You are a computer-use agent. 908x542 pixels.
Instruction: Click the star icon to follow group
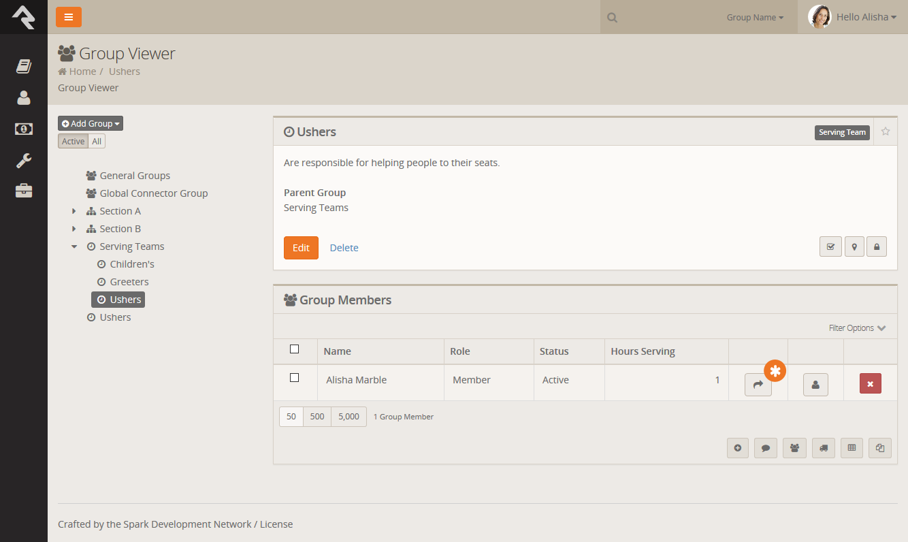(x=886, y=131)
